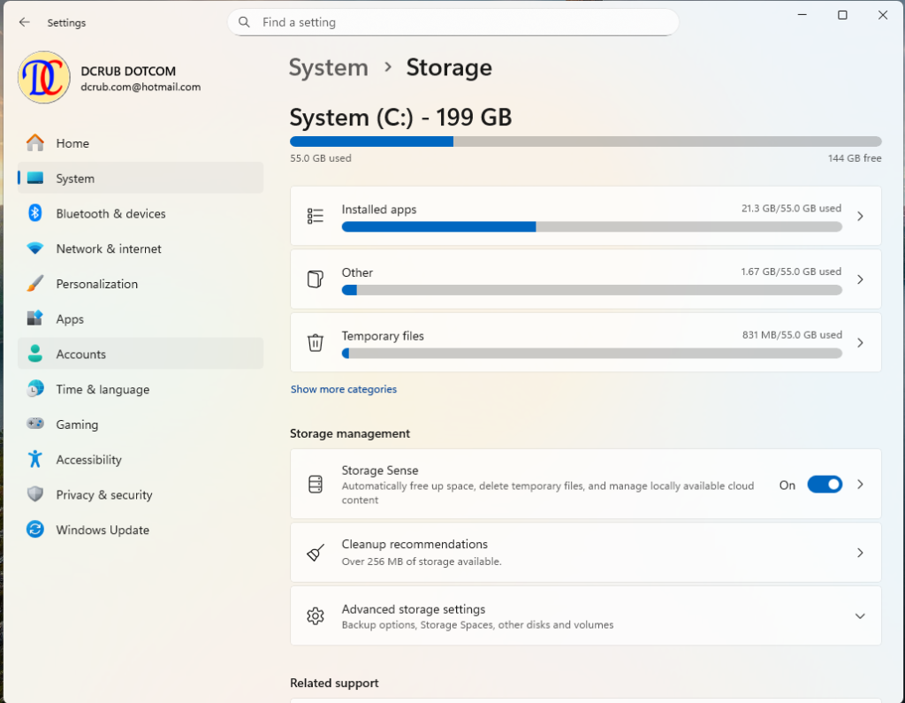Click the Other category file icon
The image size is (905, 703).
[316, 279]
